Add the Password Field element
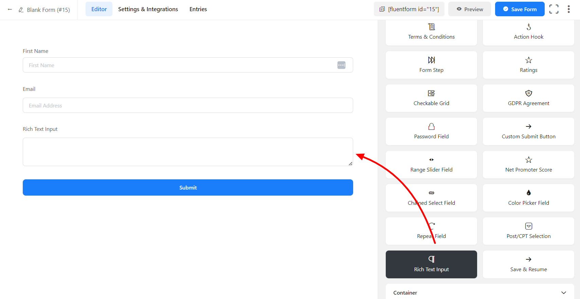Viewport: 580px width, 299px height. click(x=431, y=131)
